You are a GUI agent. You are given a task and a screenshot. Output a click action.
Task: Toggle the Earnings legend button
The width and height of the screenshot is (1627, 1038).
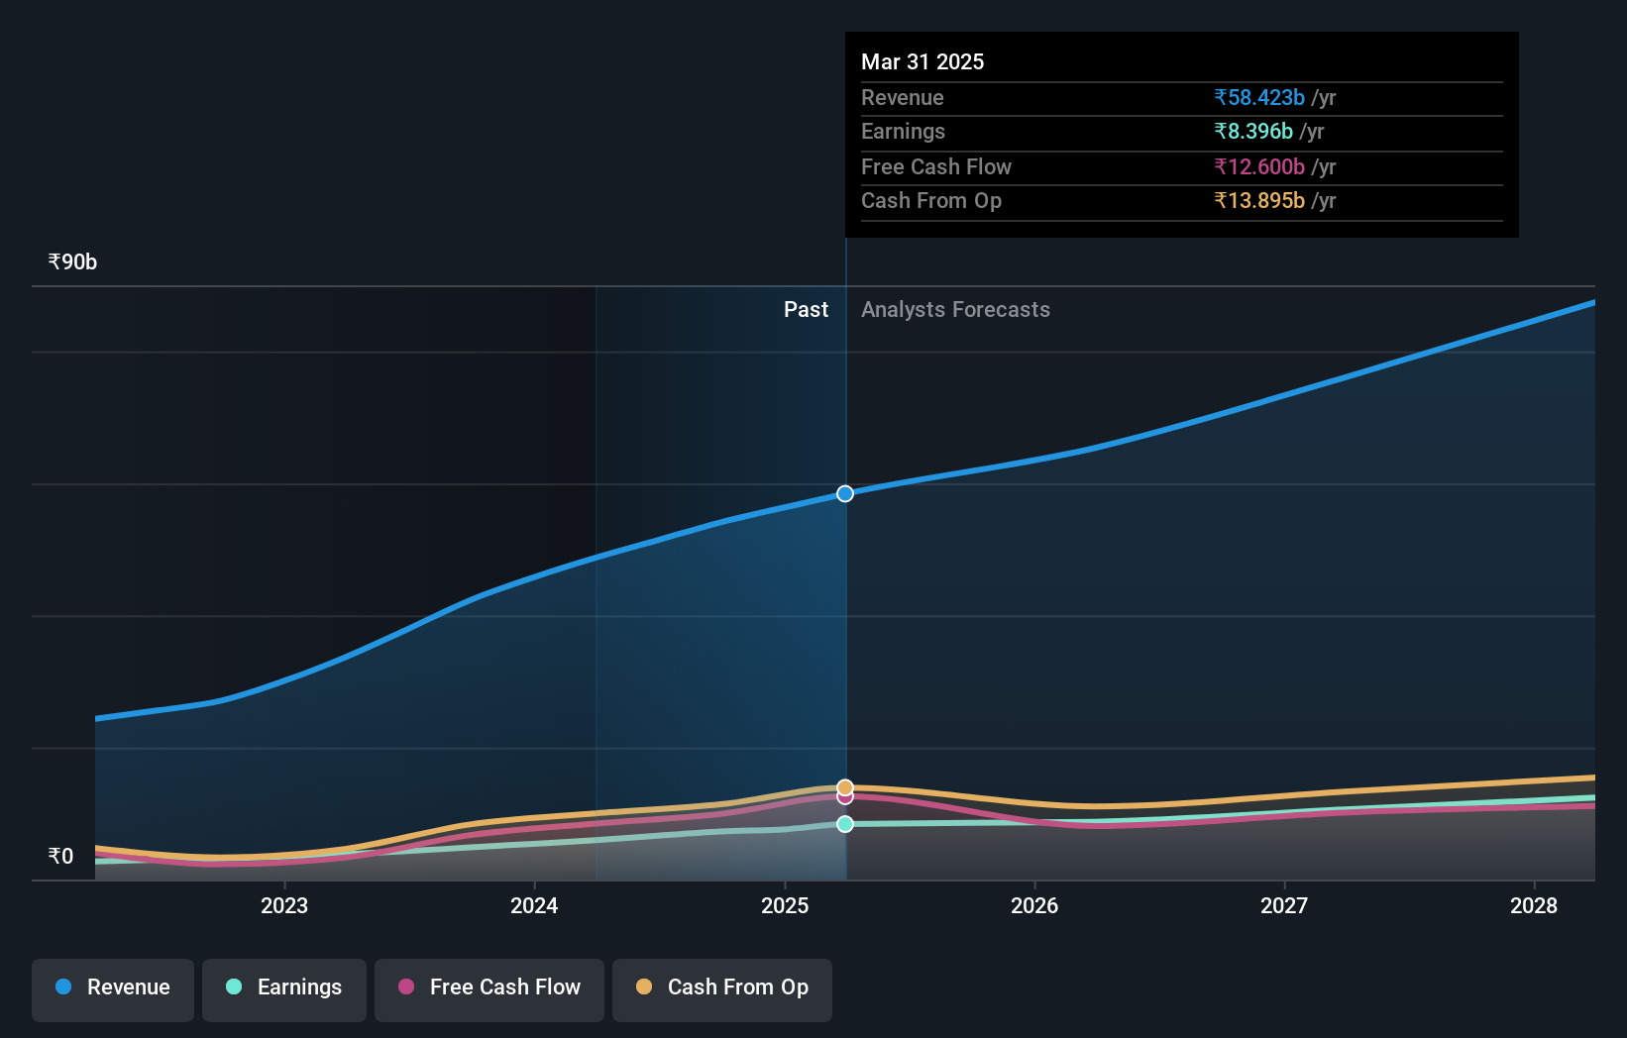tap(284, 989)
